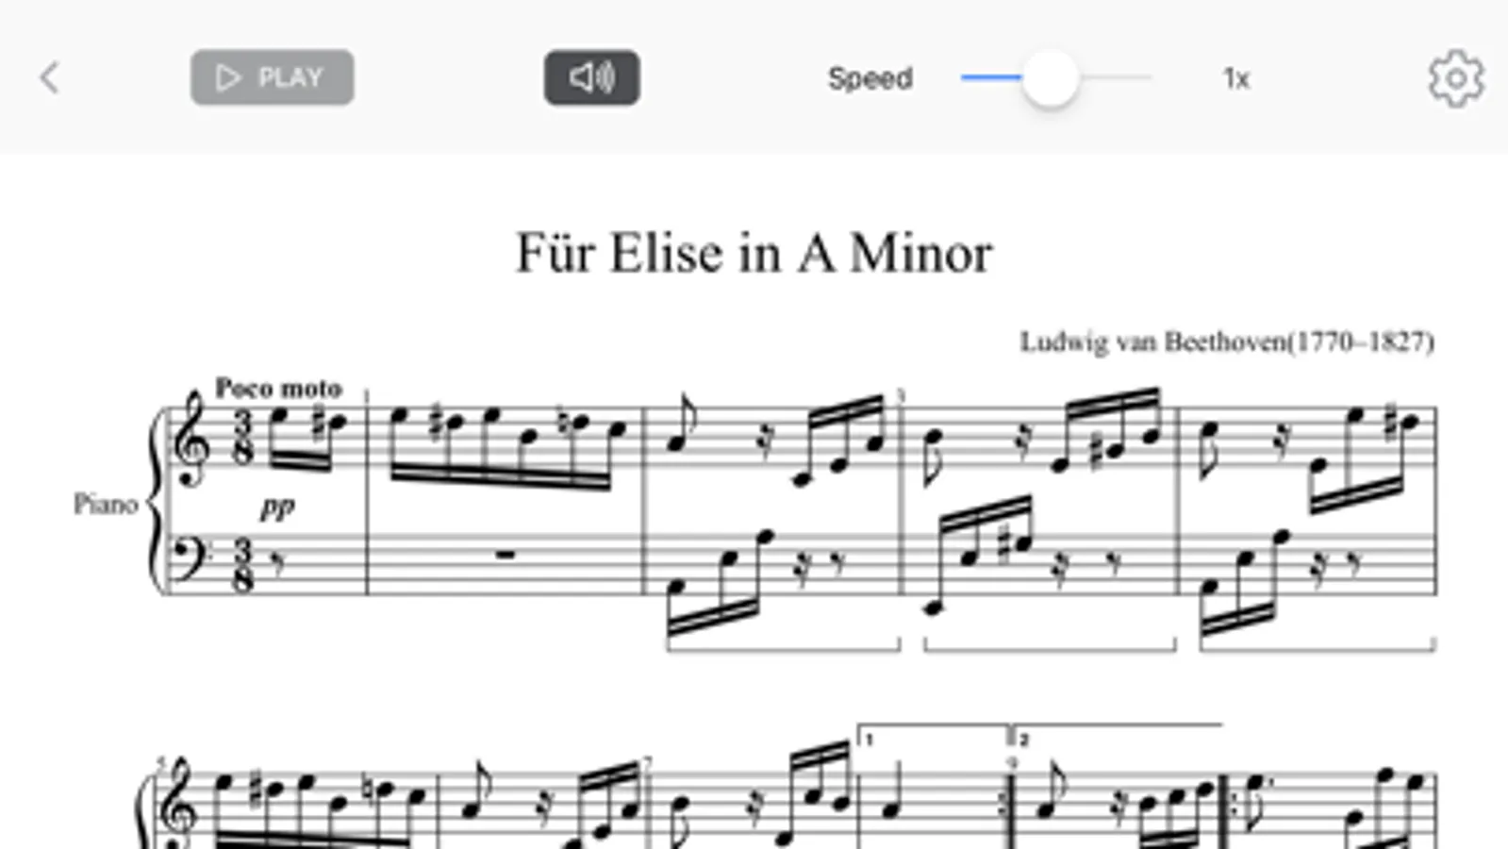Click the 3/8 time signature on treble staff
1508x849 pixels.
pyautogui.click(x=243, y=439)
